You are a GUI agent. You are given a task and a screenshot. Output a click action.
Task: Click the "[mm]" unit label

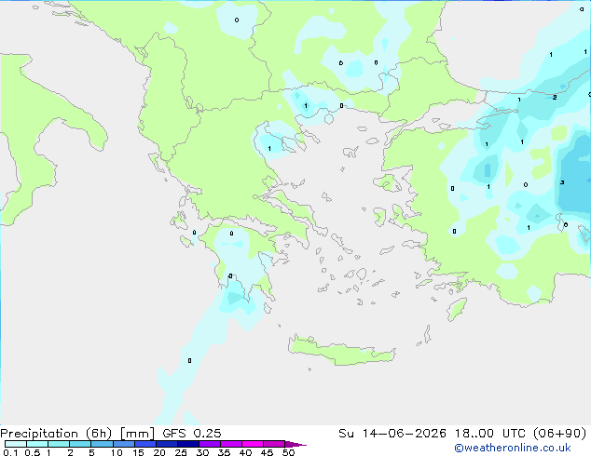[x=138, y=434]
